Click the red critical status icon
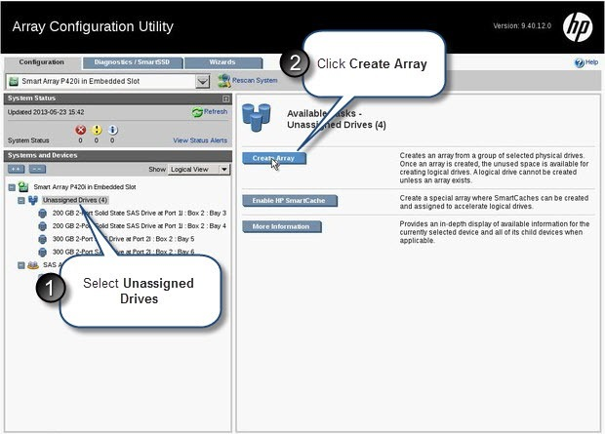 pos(80,130)
